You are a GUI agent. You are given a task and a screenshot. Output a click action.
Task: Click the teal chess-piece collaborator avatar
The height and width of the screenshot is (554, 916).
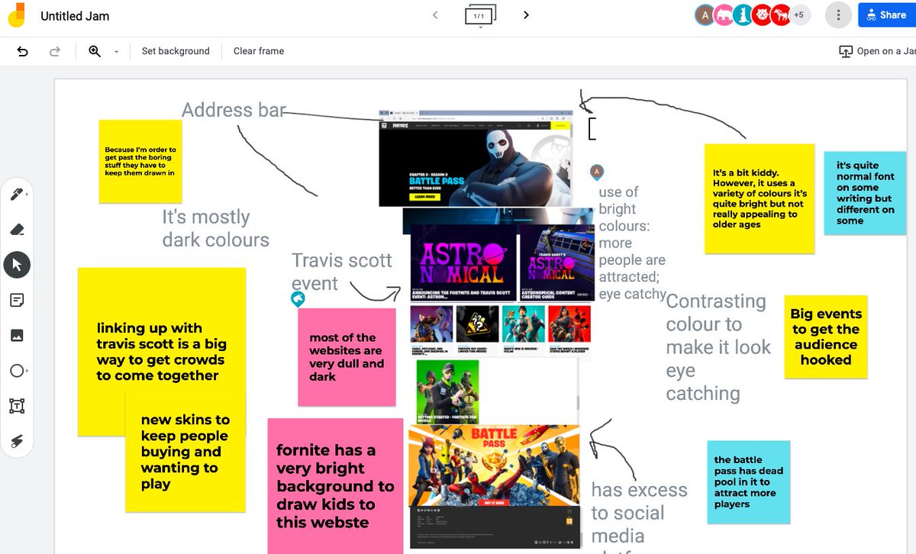[743, 15]
